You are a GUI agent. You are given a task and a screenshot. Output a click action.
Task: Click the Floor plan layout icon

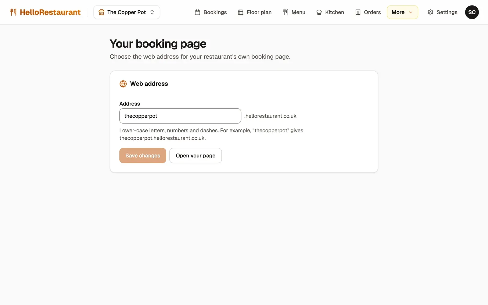pos(241,12)
